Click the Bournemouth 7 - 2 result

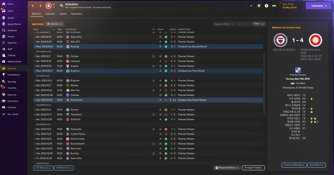[173, 144]
